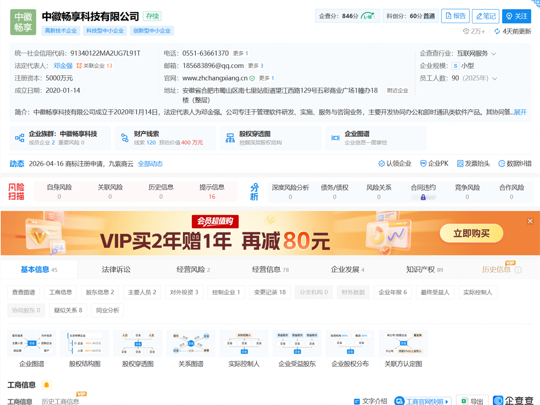Switch to the 法律诉讼 tab
This screenshot has height=405, width=540.
click(116, 270)
